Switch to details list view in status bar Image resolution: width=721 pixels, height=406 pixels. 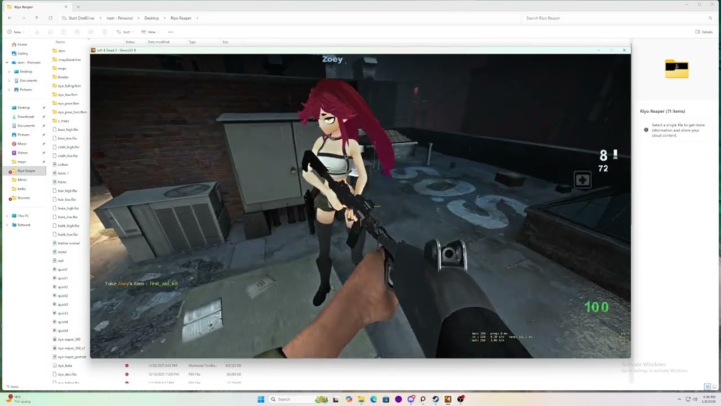coord(707,387)
